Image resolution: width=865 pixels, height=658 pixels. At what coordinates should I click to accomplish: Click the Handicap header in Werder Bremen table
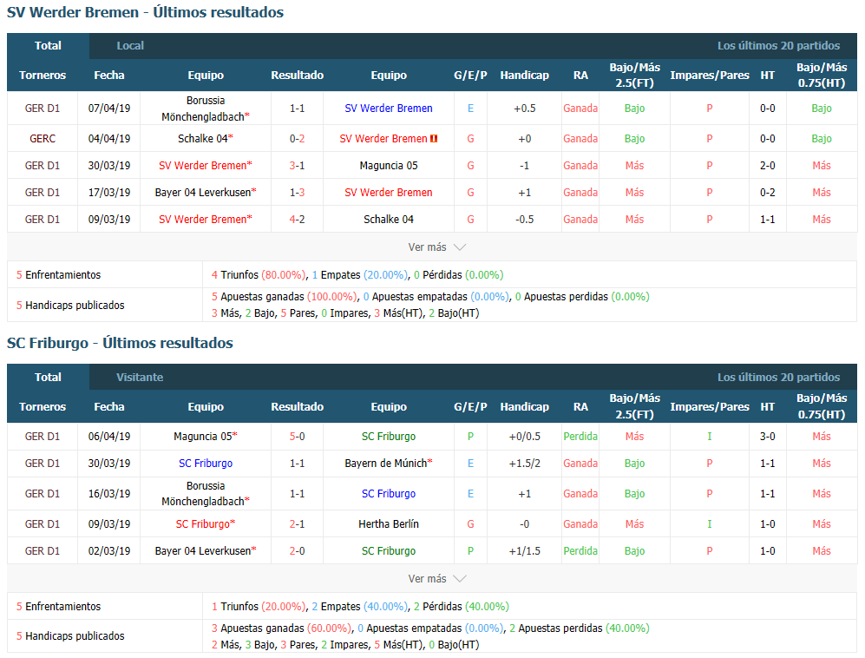click(525, 75)
